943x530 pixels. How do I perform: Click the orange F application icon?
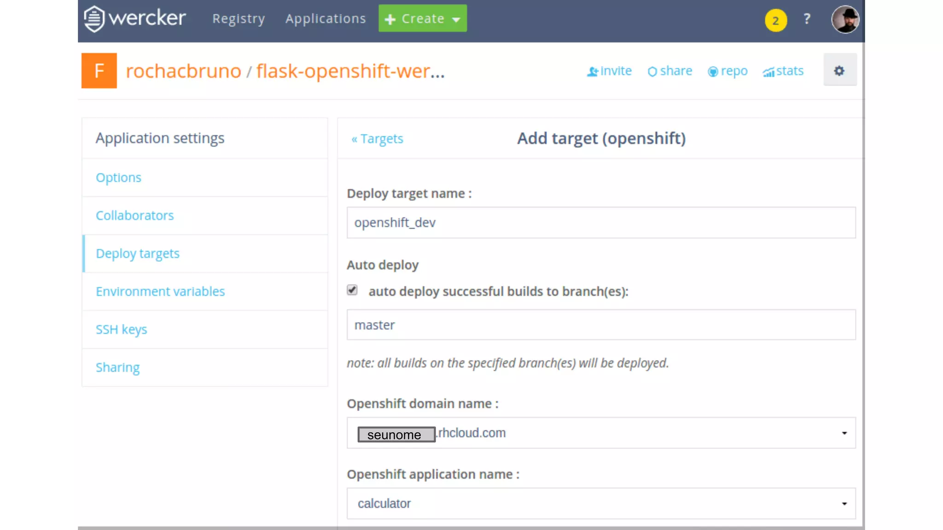[x=99, y=70]
